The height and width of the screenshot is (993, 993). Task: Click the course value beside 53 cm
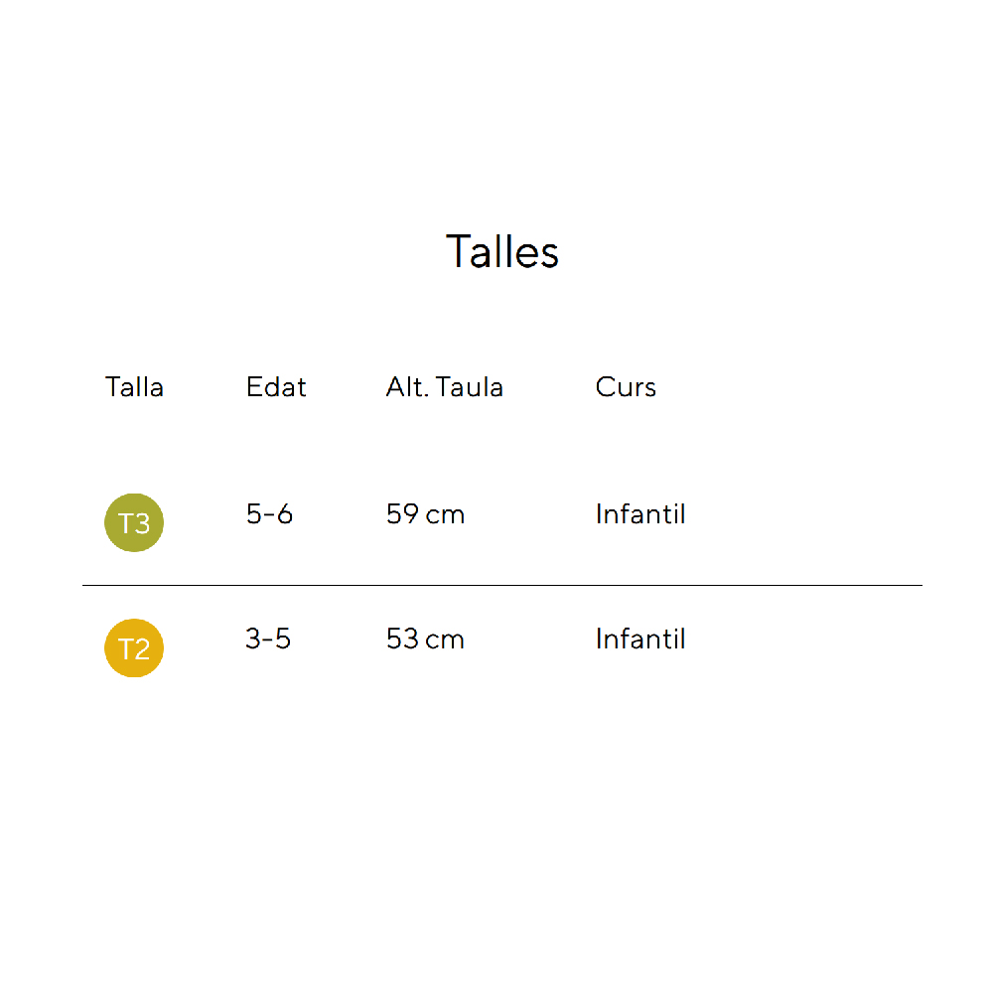point(640,638)
